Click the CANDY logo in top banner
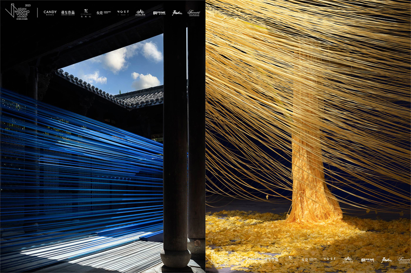 point(50,12)
